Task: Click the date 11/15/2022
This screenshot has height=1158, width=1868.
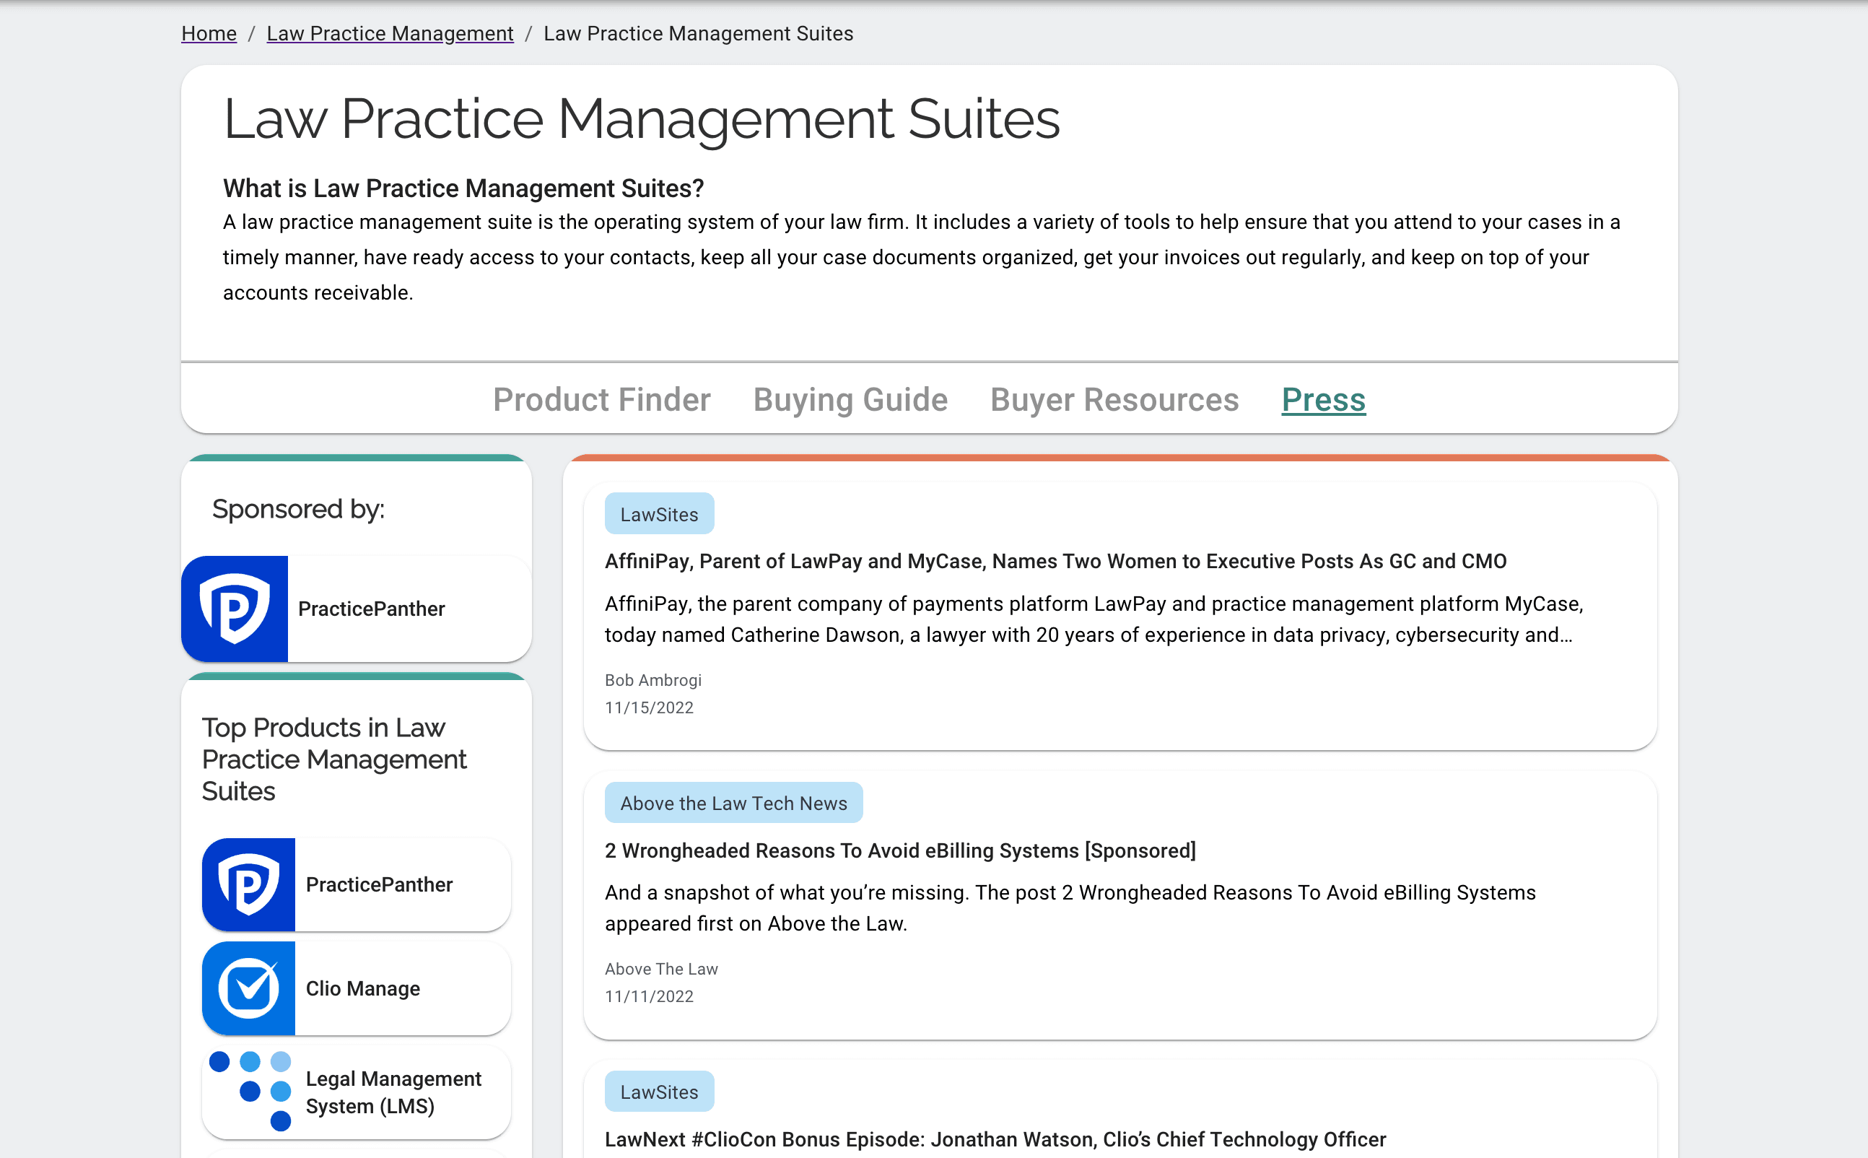Action: click(x=649, y=708)
